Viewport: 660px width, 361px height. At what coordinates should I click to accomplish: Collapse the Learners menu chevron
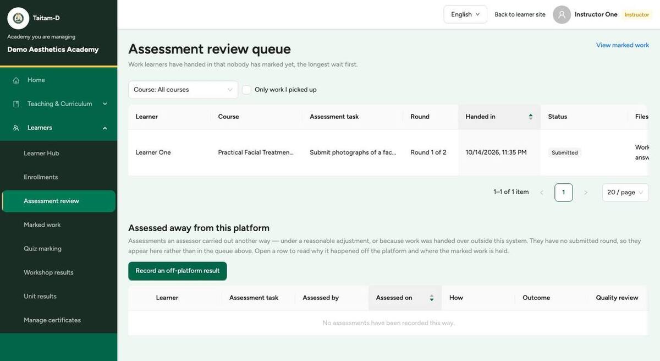click(x=105, y=128)
